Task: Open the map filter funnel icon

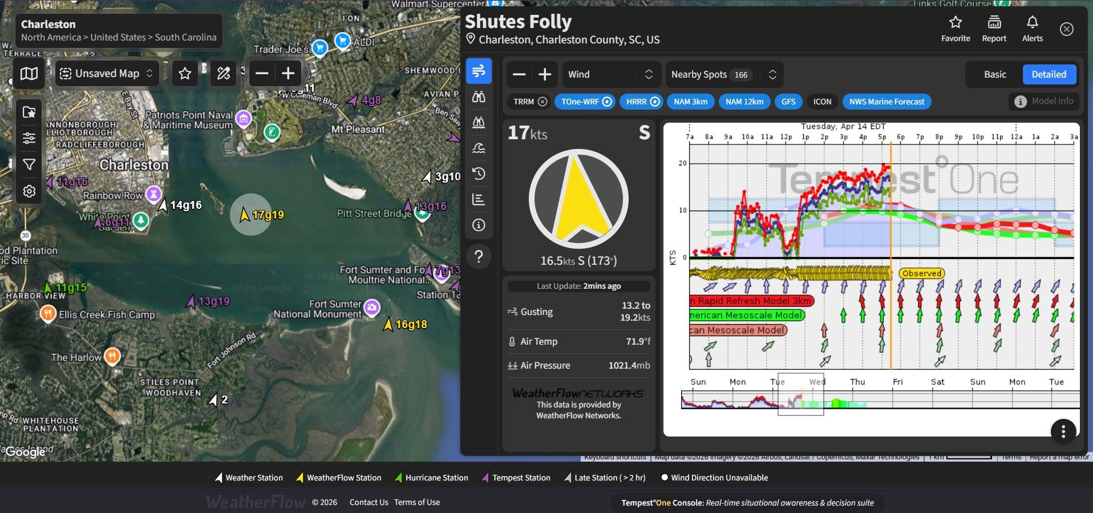Action: 29,165
